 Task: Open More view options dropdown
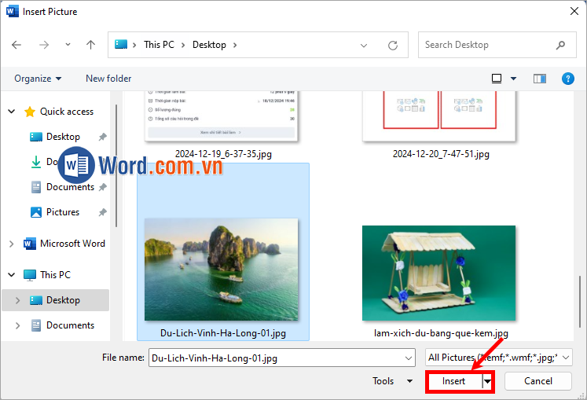514,79
